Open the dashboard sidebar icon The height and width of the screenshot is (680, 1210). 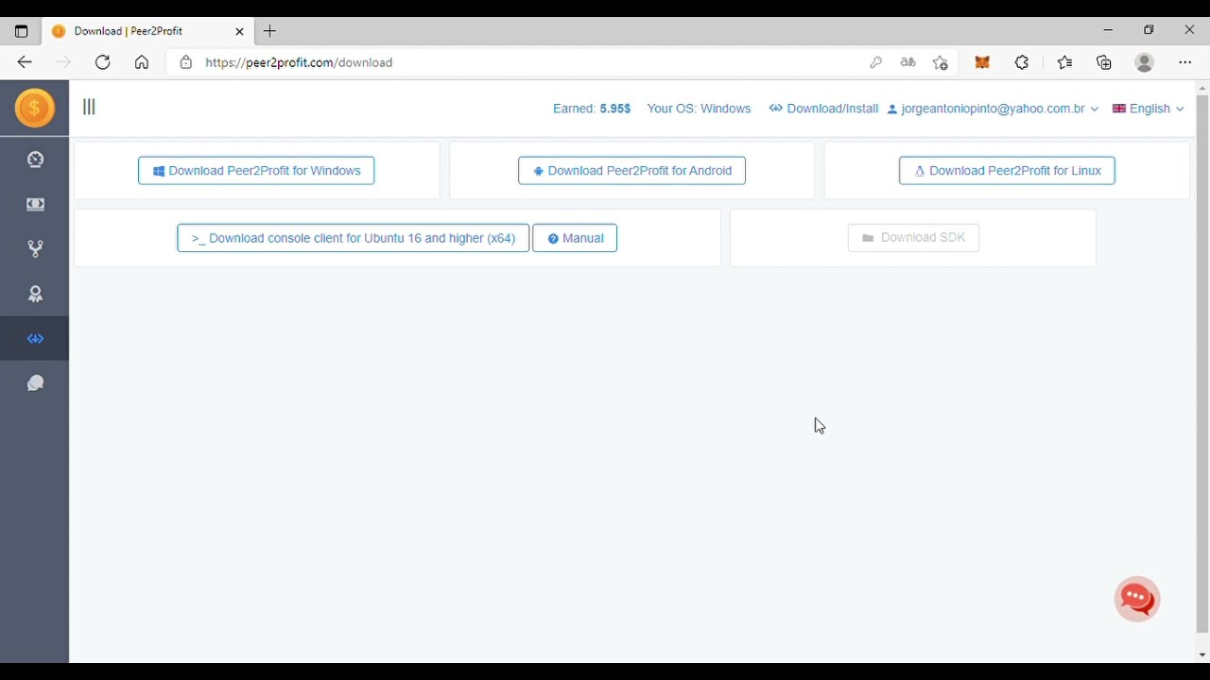(x=35, y=160)
